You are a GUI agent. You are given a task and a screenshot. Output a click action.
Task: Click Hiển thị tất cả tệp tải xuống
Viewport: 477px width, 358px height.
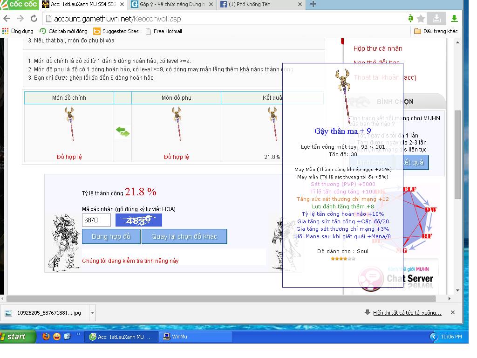tap(407, 313)
